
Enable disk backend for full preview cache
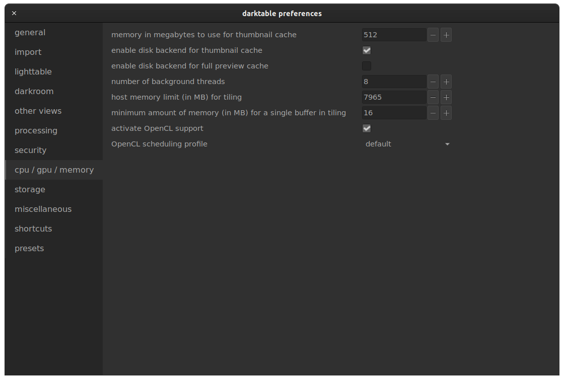(x=367, y=66)
